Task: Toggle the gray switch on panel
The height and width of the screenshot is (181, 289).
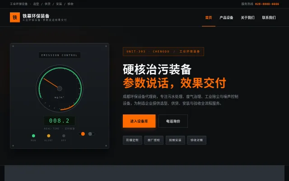Action: pyautogui.click(x=91, y=134)
